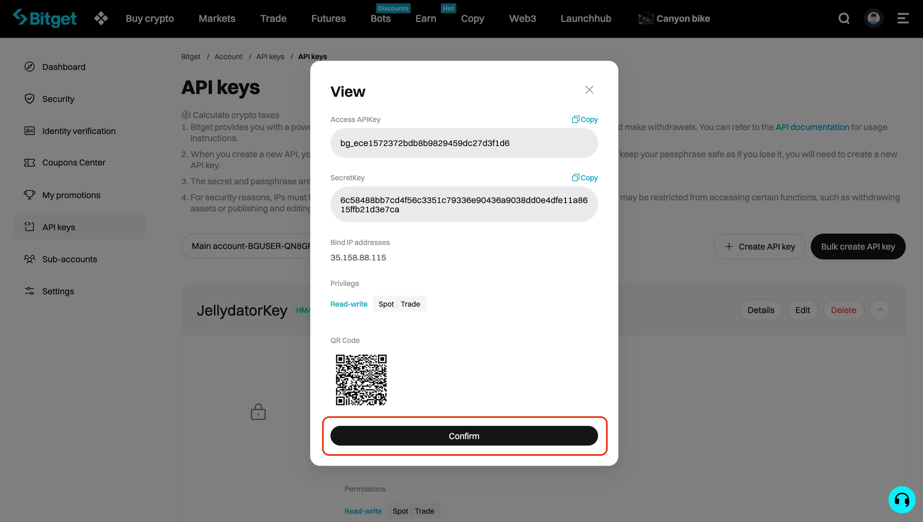923x522 pixels.
Task: Click the My promotions trophy icon
Action: point(29,195)
